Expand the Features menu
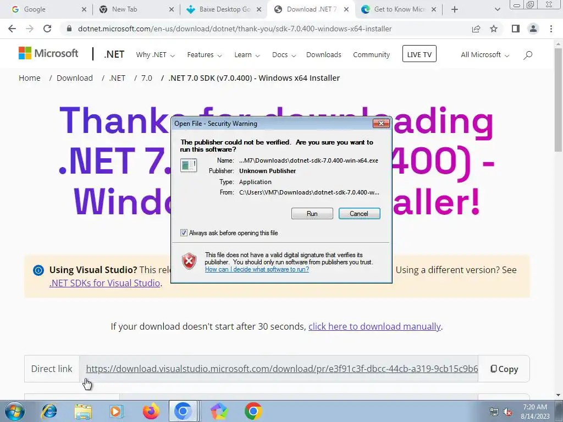Viewport: 563px width, 422px height. [205, 55]
